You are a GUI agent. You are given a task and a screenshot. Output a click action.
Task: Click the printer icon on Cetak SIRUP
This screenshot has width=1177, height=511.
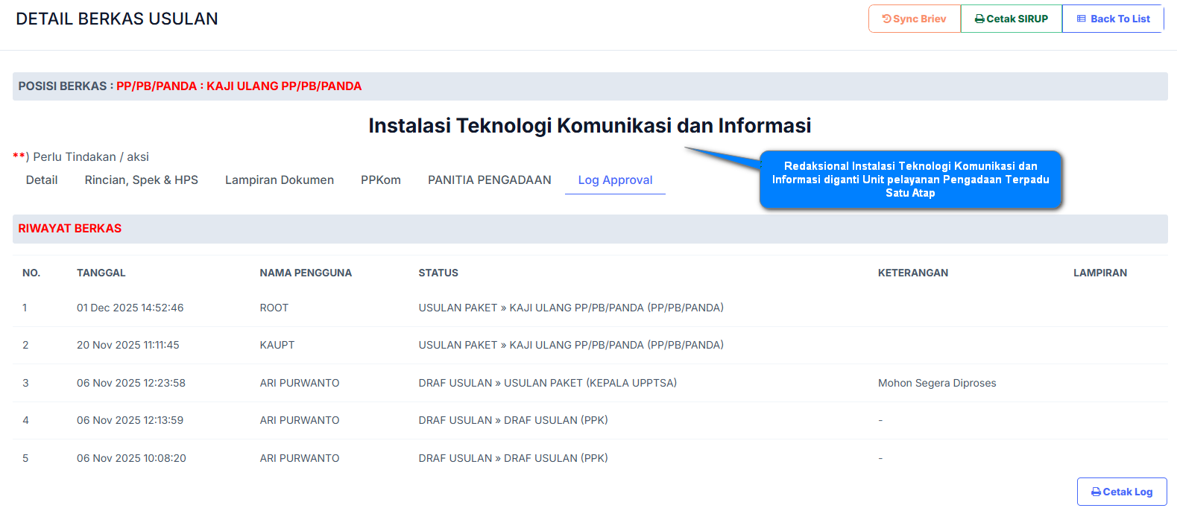979,19
